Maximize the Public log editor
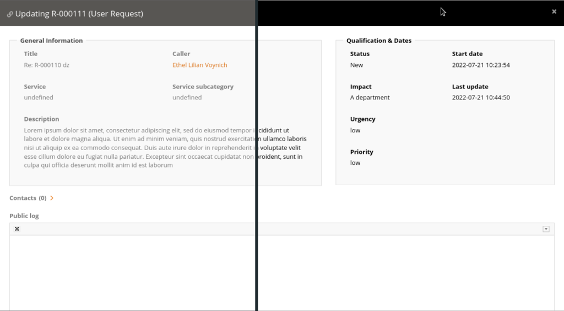The image size is (564, 311). (x=17, y=229)
